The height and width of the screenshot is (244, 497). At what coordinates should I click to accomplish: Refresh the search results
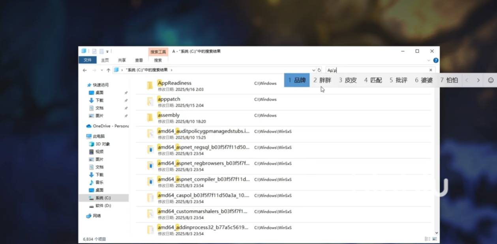[x=319, y=70]
